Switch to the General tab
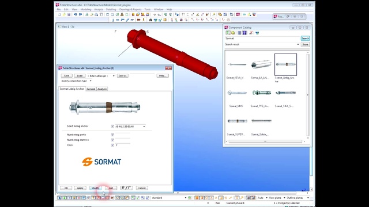The height and width of the screenshot is (207, 369). (91, 89)
